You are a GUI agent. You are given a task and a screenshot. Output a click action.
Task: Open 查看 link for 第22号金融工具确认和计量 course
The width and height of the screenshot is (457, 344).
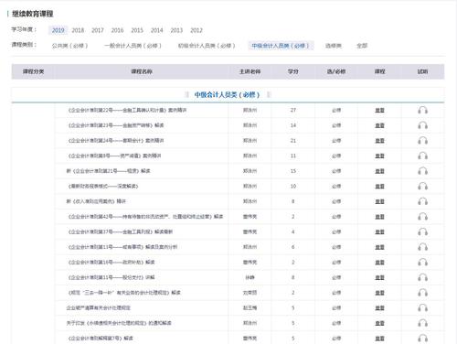coord(379,110)
